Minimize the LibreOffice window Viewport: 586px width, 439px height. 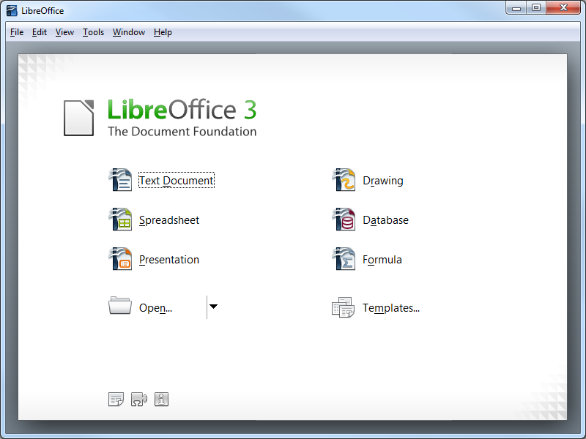point(516,7)
